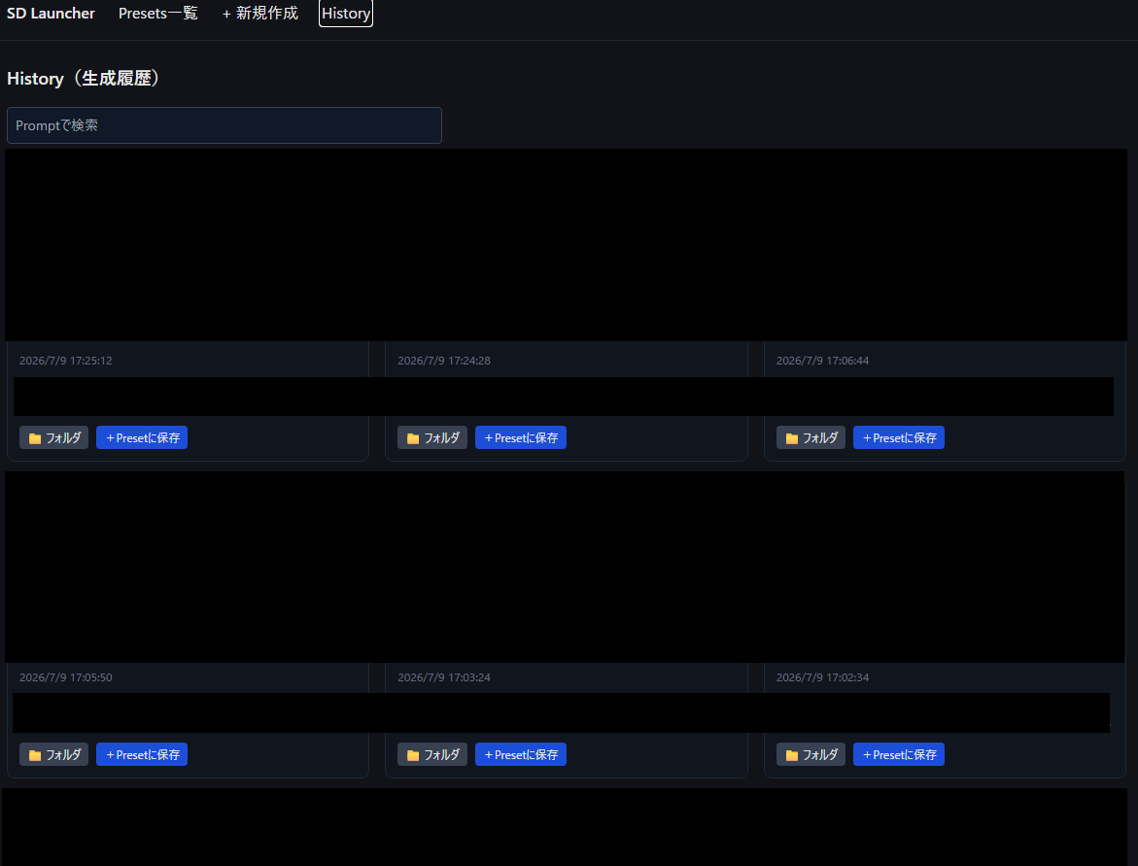Image resolution: width=1138 pixels, height=866 pixels.
Task: Click the timestamp 2026/7/9 17:06:44
Action: pos(822,361)
